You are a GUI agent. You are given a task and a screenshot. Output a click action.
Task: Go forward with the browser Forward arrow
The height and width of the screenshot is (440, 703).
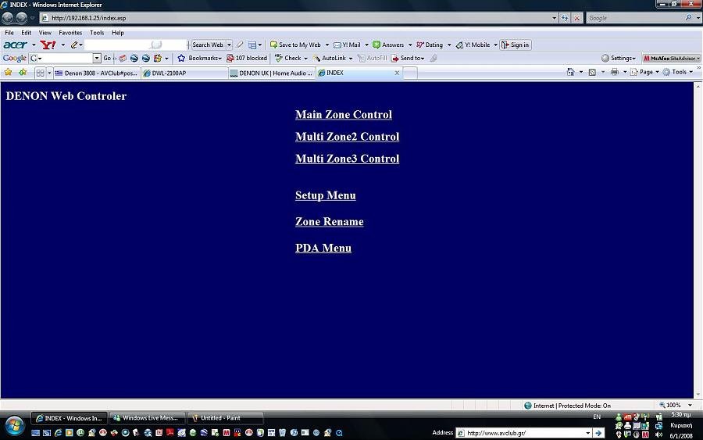pyautogui.click(x=22, y=18)
